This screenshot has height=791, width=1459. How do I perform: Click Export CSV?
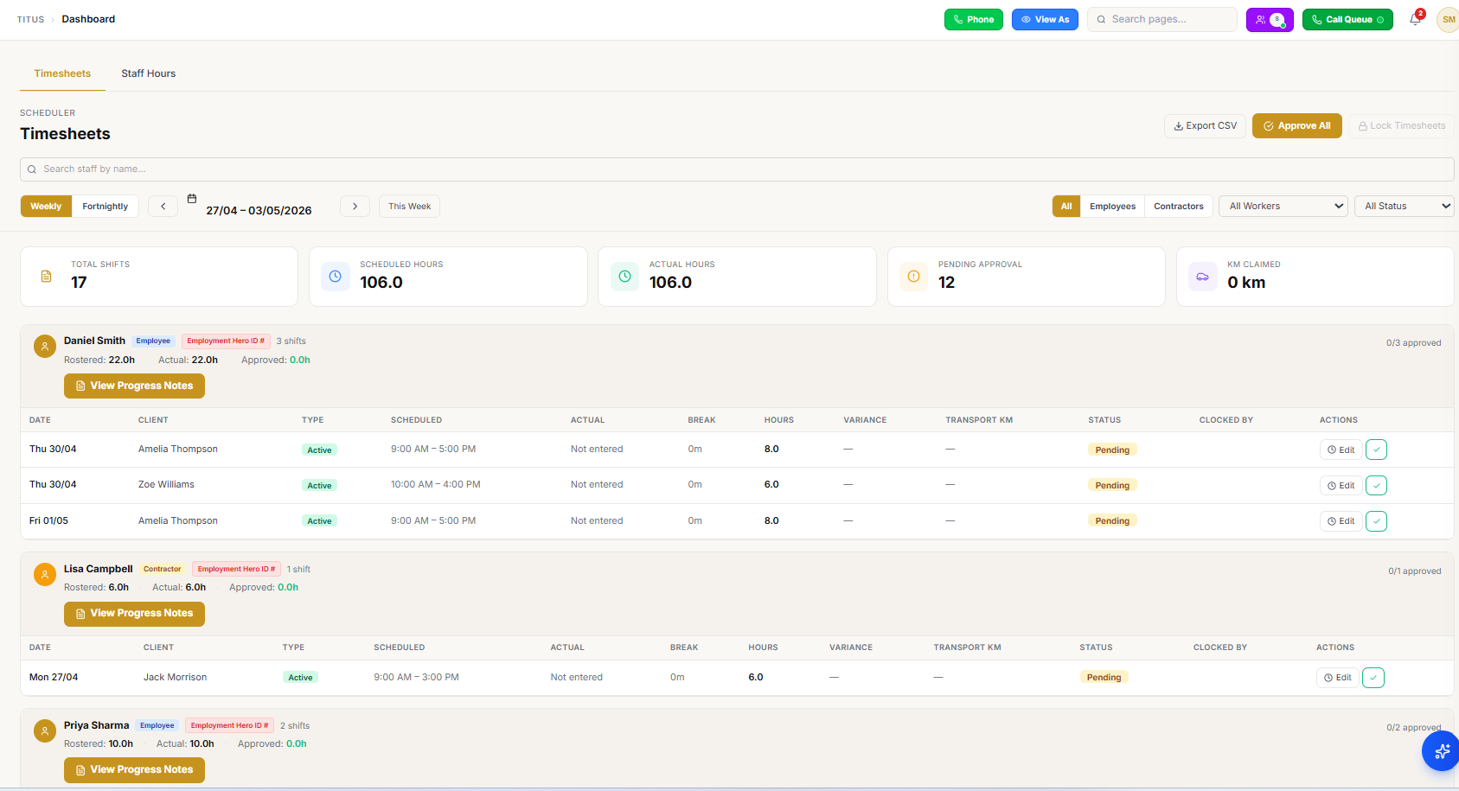click(x=1206, y=126)
